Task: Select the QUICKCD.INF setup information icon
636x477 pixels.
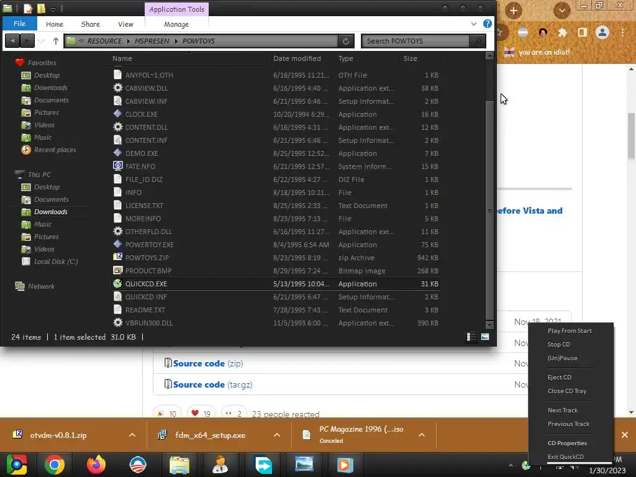Action: 117,296
